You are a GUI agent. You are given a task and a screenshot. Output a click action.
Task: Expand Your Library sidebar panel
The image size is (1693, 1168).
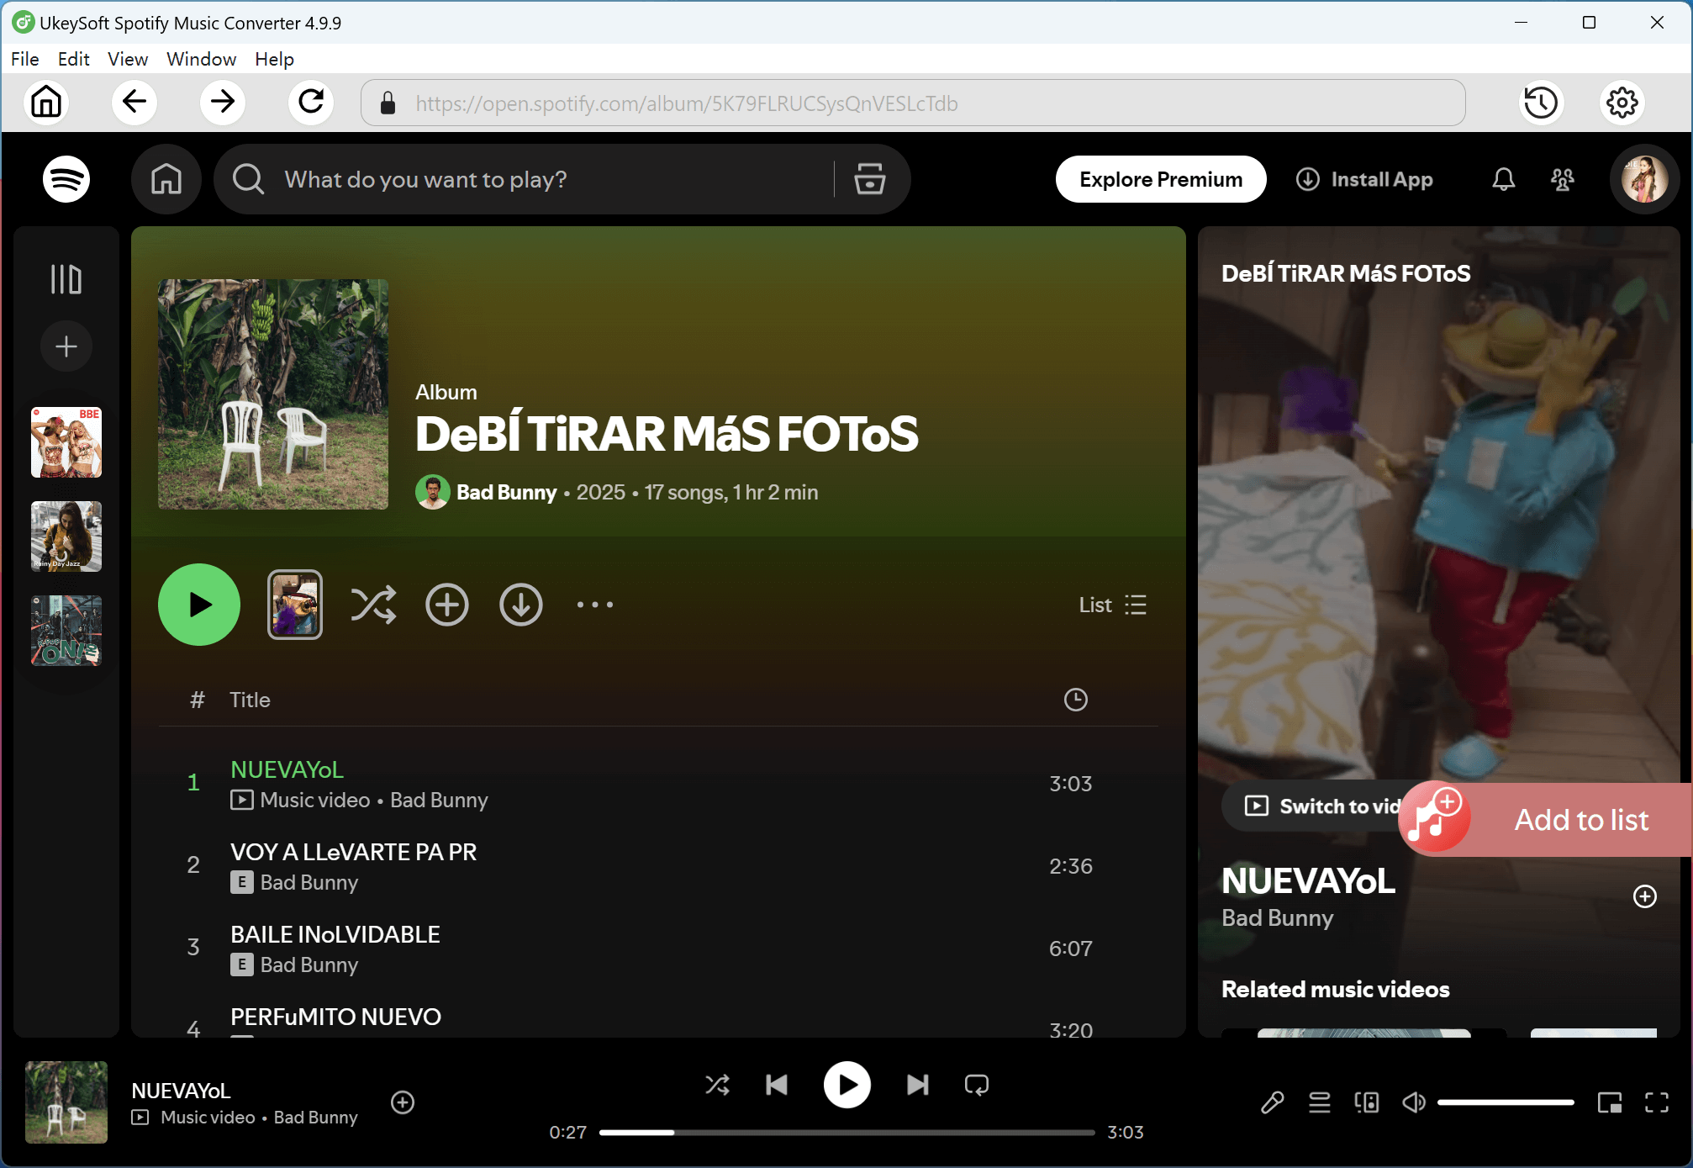tap(66, 279)
